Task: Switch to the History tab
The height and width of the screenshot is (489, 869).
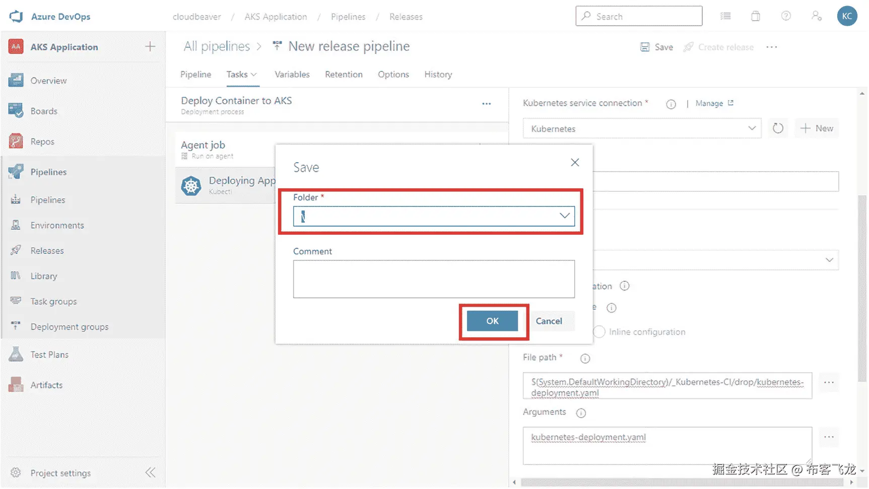Action: (438, 75)
